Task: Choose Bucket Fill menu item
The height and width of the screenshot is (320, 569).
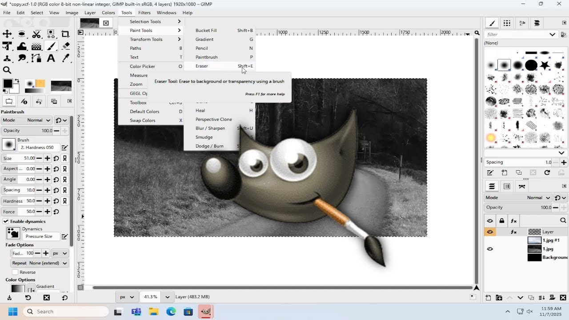Action: [x=220, y=30]
